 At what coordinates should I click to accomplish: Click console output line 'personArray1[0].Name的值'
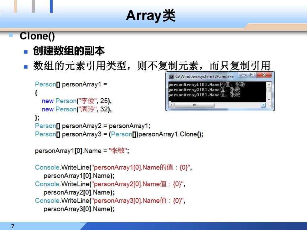pyautogui.click(x=207, y=84)
